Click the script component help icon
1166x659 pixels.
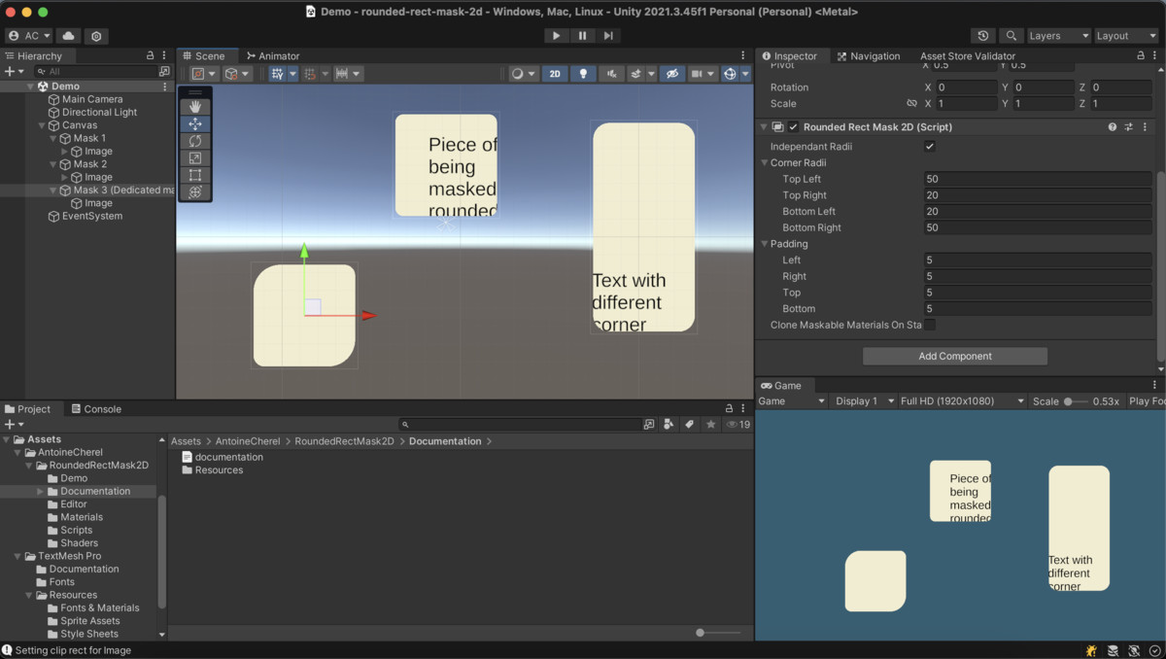tap(1113, 127)
